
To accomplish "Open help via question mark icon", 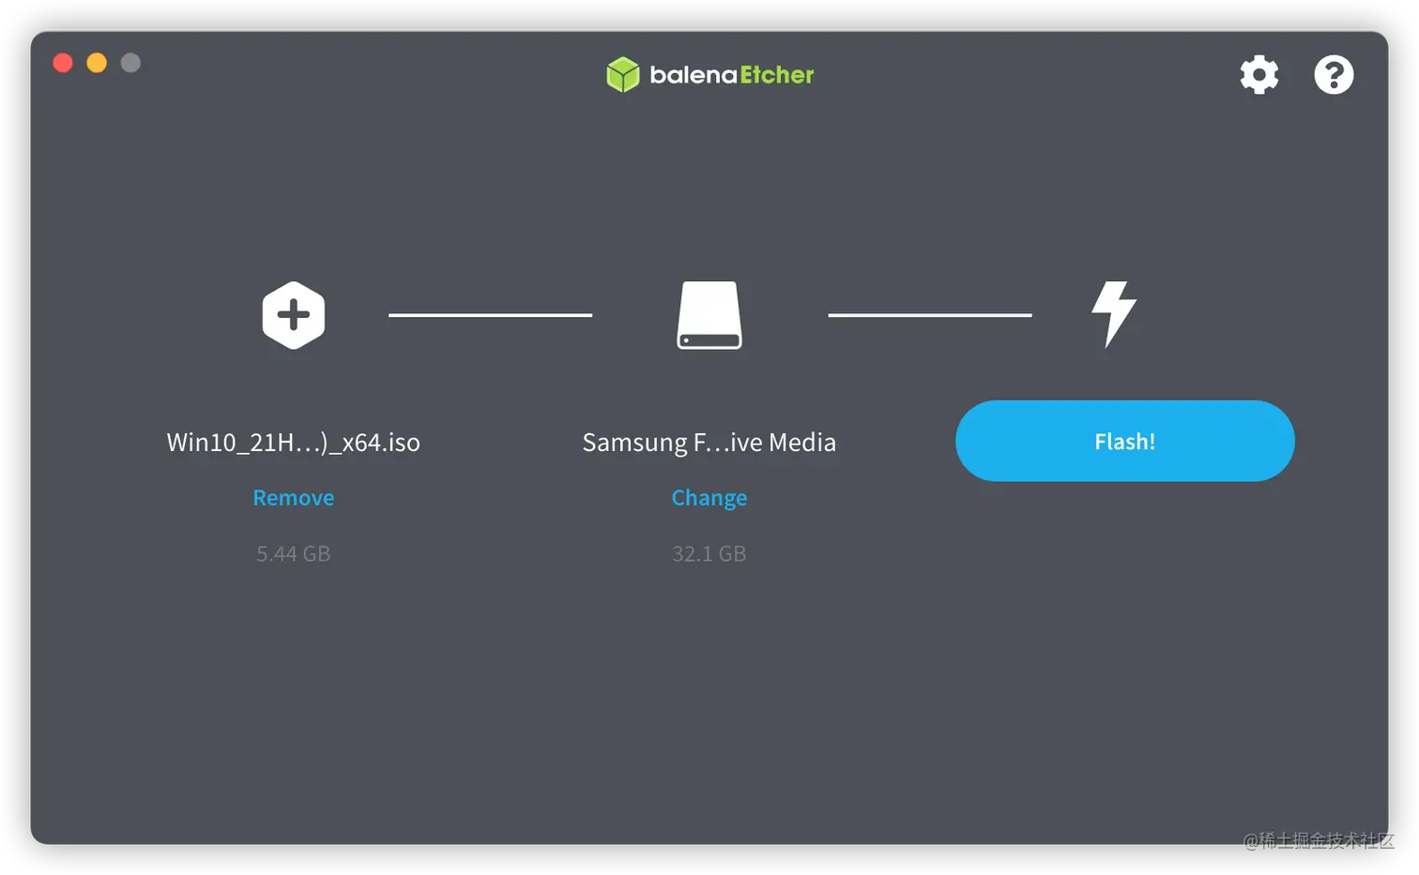I will tap(1334, 75).
